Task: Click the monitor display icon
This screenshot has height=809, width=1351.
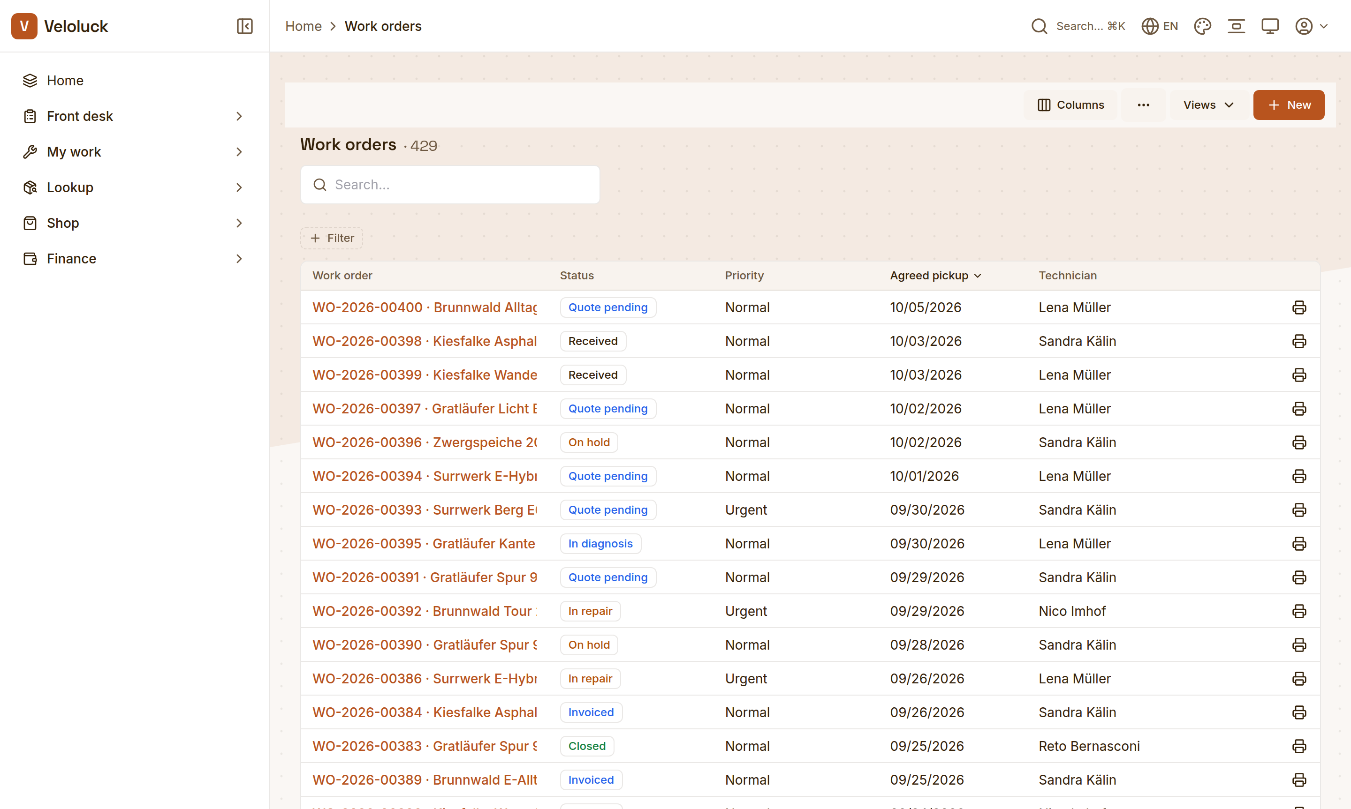Action: [x=1270, y=26]
